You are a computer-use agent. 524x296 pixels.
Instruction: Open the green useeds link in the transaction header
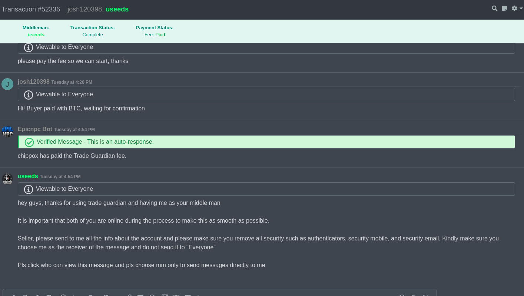coord(117,9)
